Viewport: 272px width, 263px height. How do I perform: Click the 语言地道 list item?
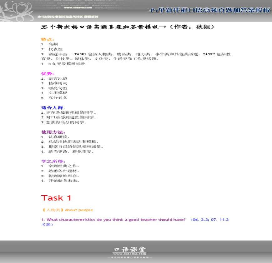tap(58, 78)
